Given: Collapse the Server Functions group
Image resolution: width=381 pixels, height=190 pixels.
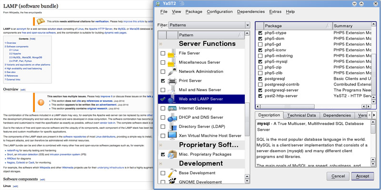Looking at the screenshot, I should coord(160,44).
